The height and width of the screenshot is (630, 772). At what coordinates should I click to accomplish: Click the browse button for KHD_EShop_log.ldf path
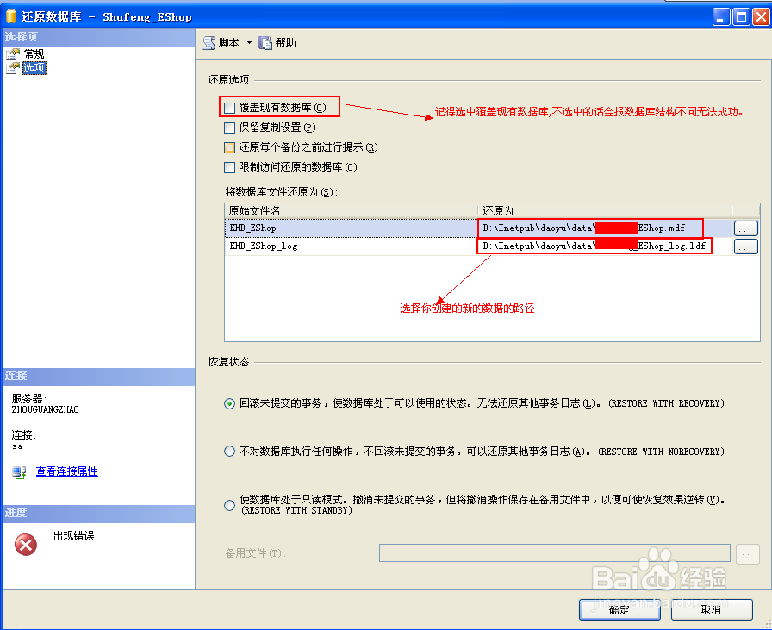click(744, 246)
